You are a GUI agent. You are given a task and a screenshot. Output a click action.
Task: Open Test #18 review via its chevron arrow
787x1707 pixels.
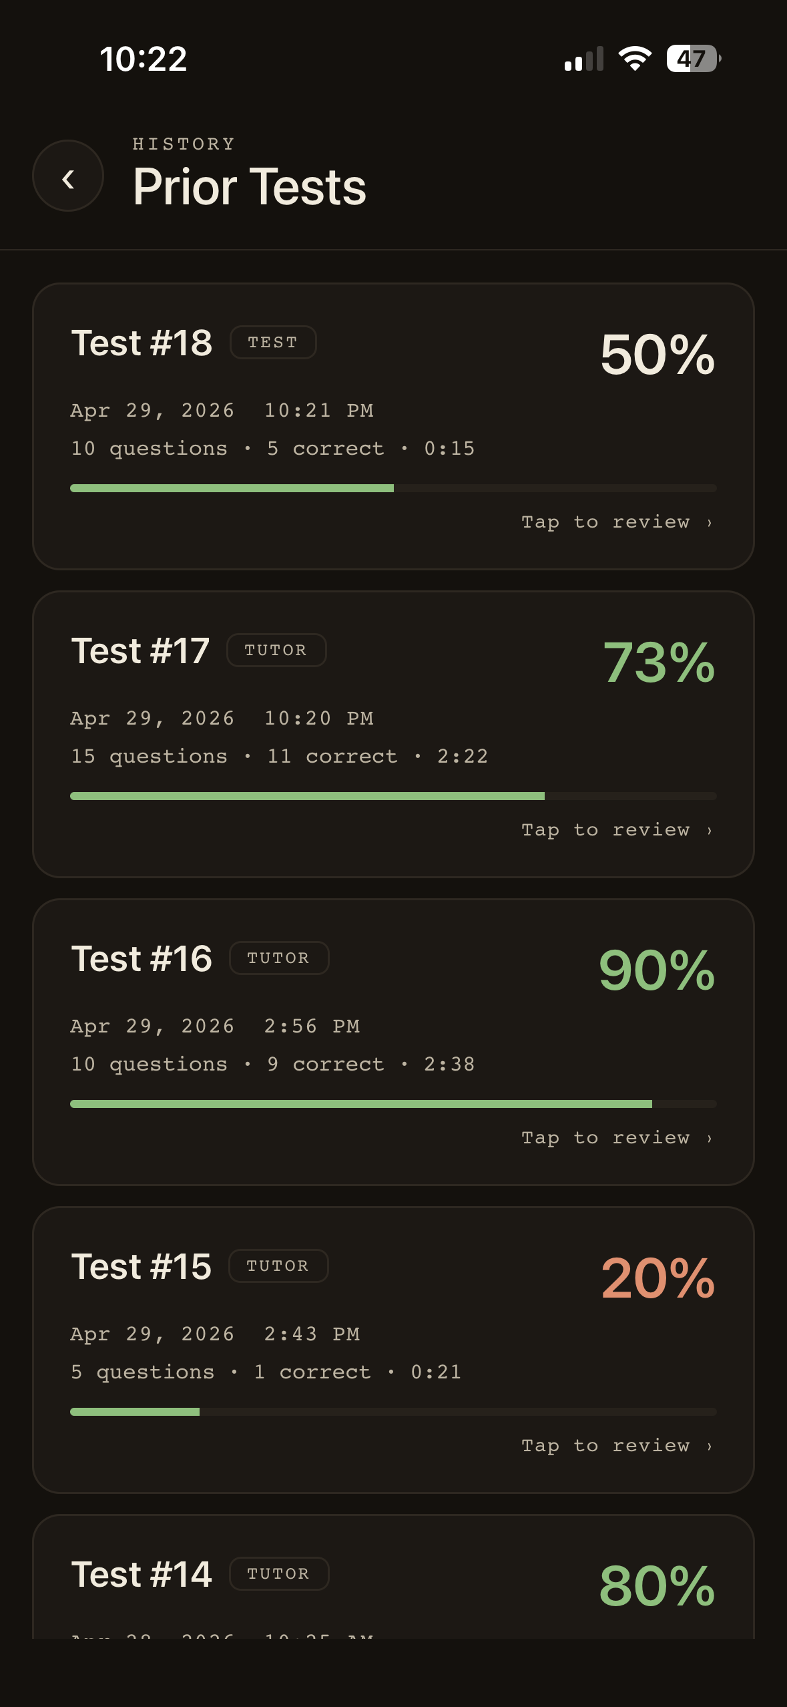[708, 522]
